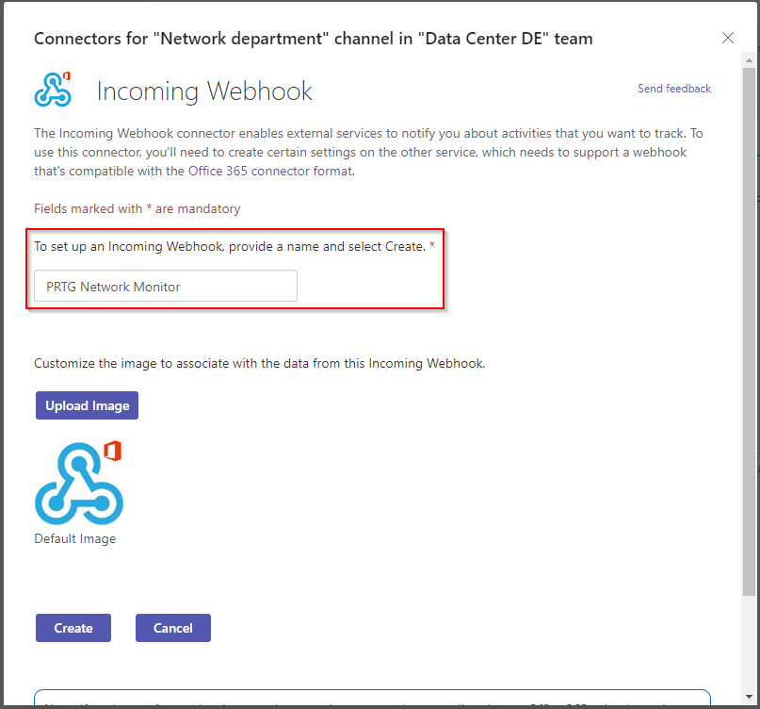The width and height of the screenshot is (760, 709).
Task: Open the Send feedback link
Action: (674, 89)
